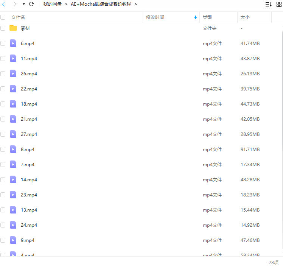This screenshot has width=283, height=268.
Task: Toggle sort direction arrow in 修改时间 column
Action: (195, 17)
